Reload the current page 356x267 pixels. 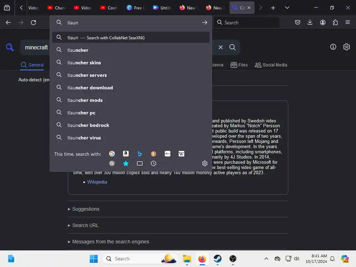coord(33,23)
